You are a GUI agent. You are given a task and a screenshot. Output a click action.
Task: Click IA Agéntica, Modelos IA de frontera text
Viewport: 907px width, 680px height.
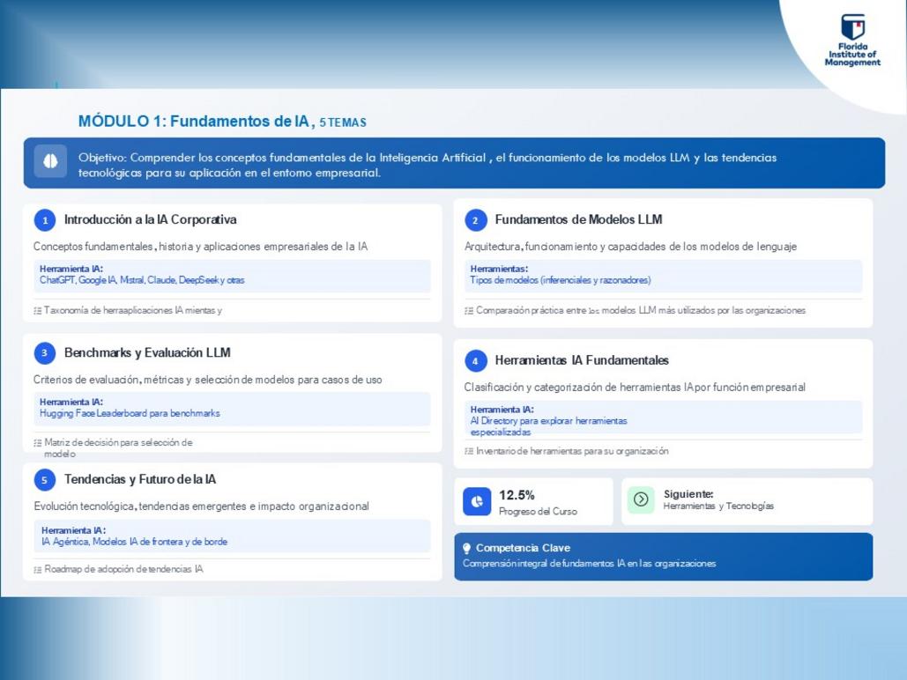click(134, 542)
